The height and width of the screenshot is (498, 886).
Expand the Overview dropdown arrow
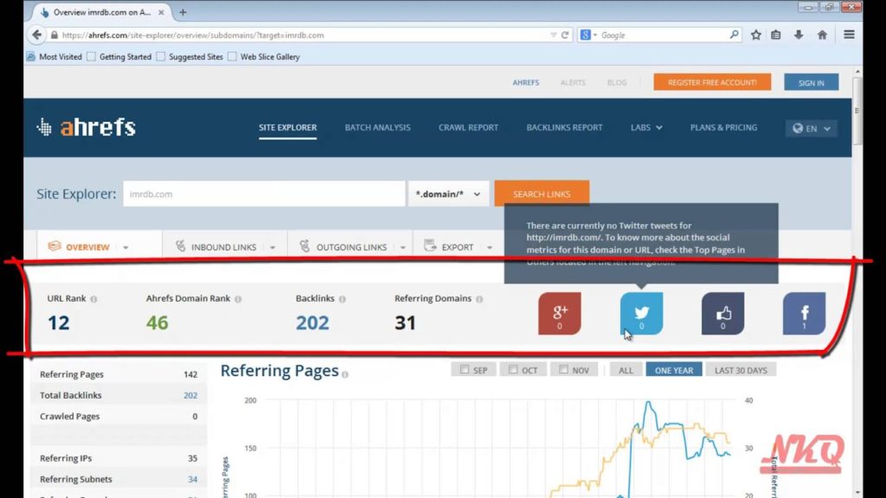point(125,247)
